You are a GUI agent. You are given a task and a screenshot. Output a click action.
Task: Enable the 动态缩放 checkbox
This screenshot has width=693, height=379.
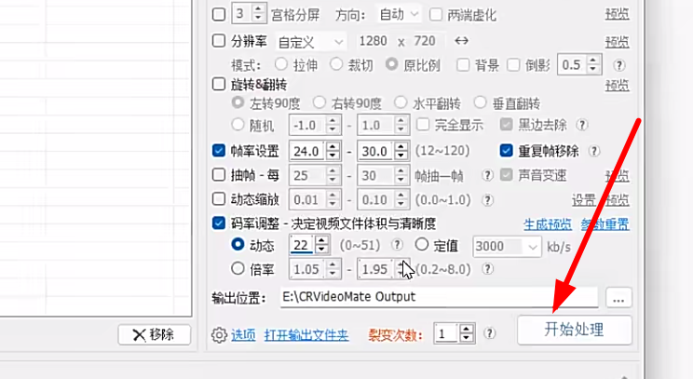(219, 199)
